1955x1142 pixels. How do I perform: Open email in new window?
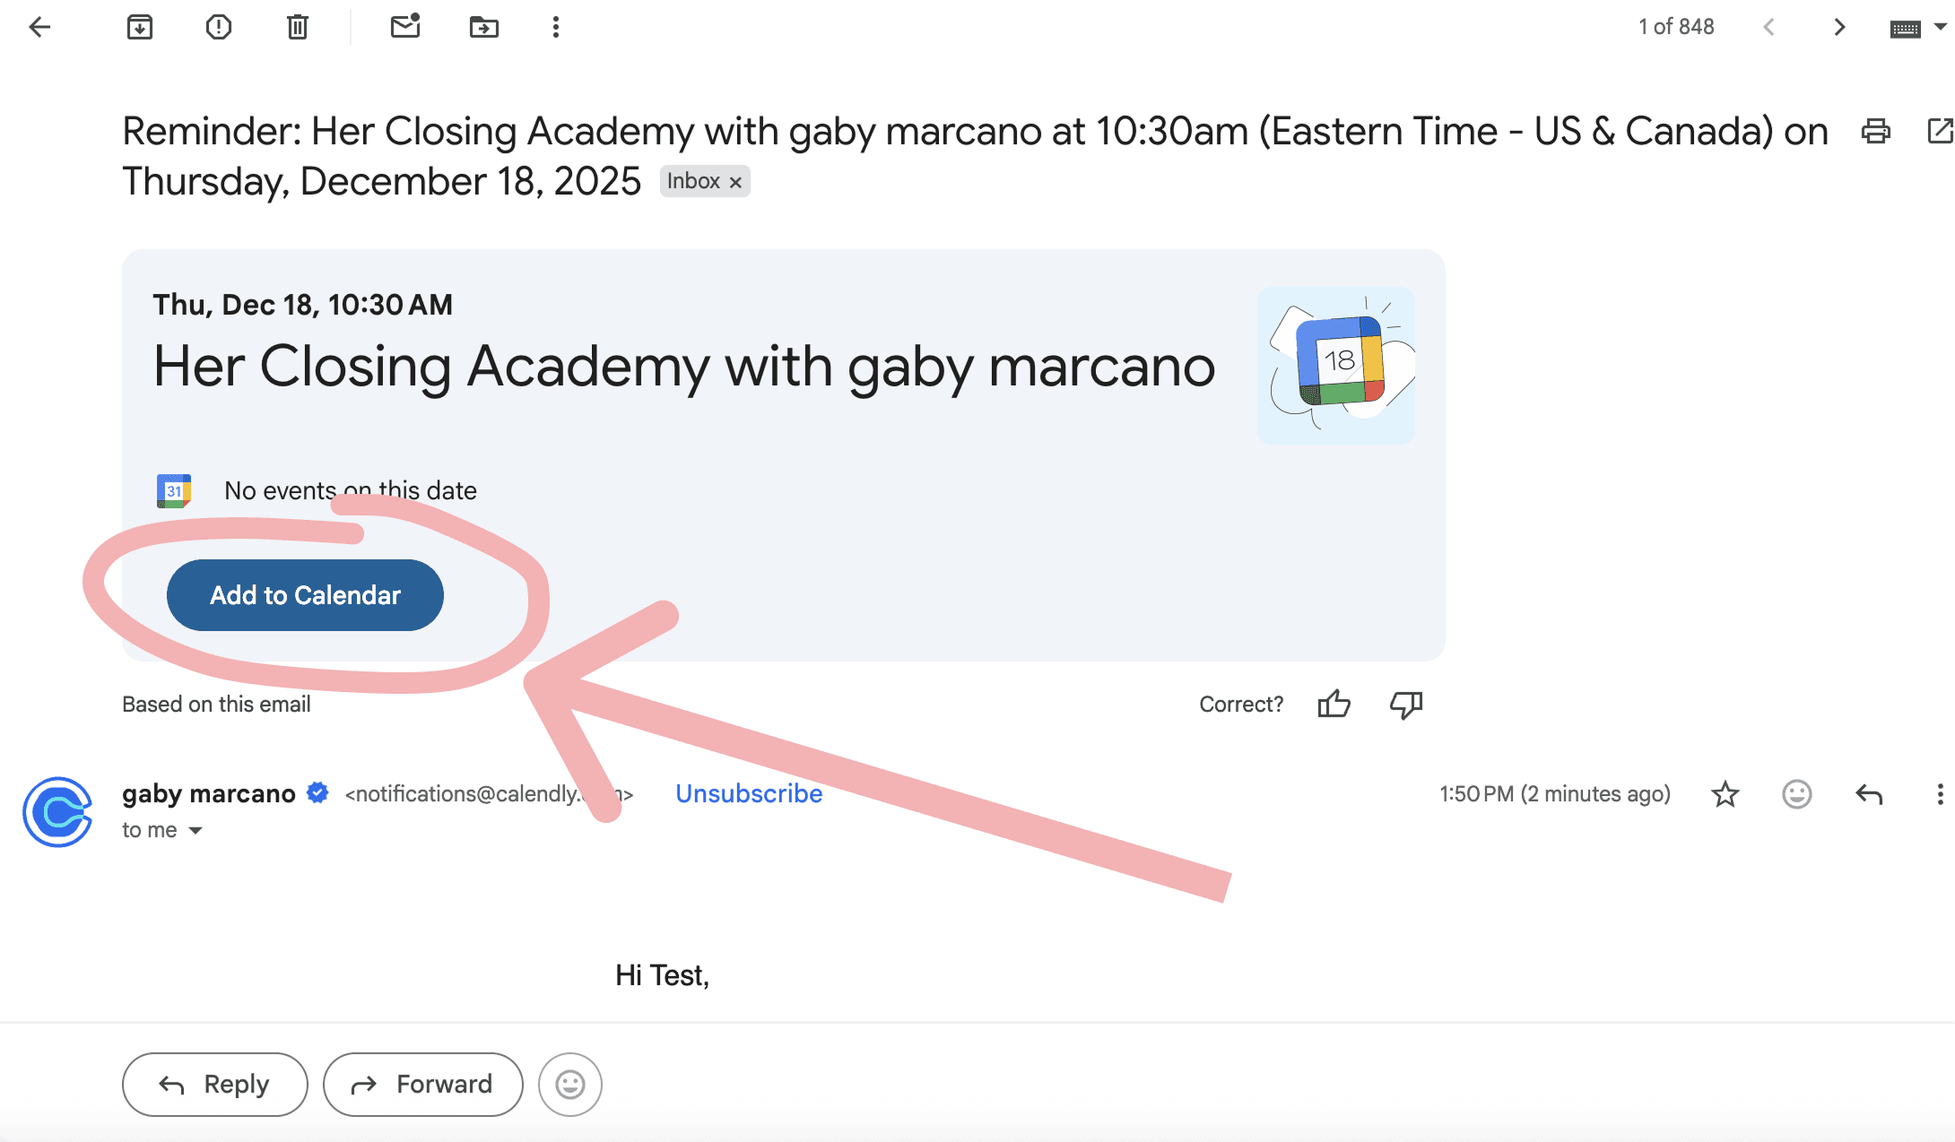[1939, 132]
